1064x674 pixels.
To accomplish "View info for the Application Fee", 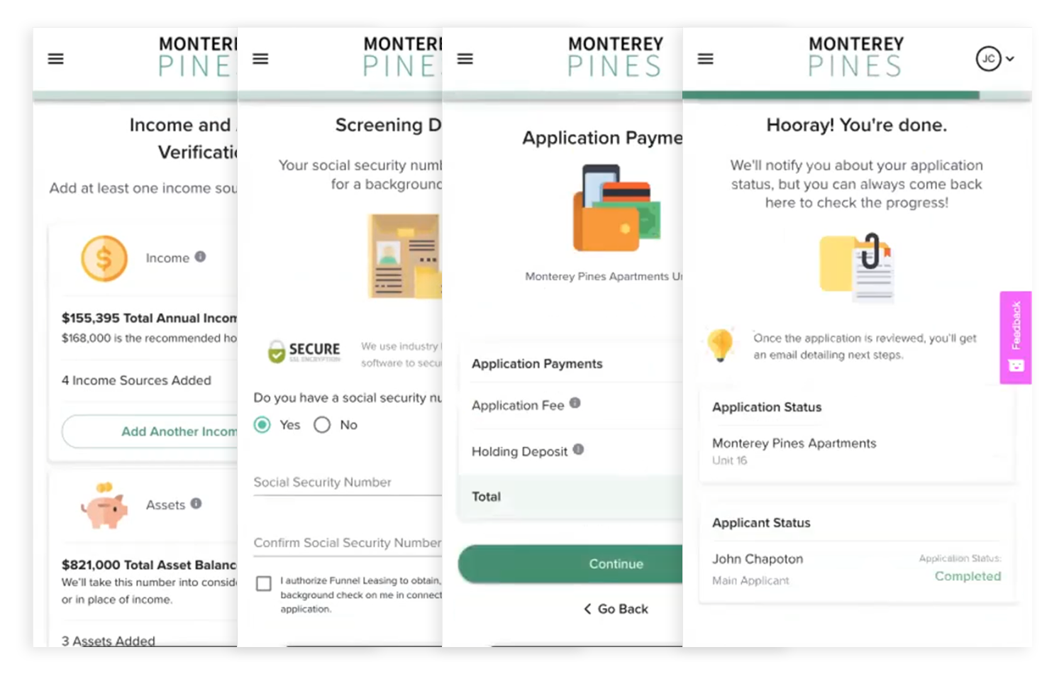I will click(x=575, y=403).
